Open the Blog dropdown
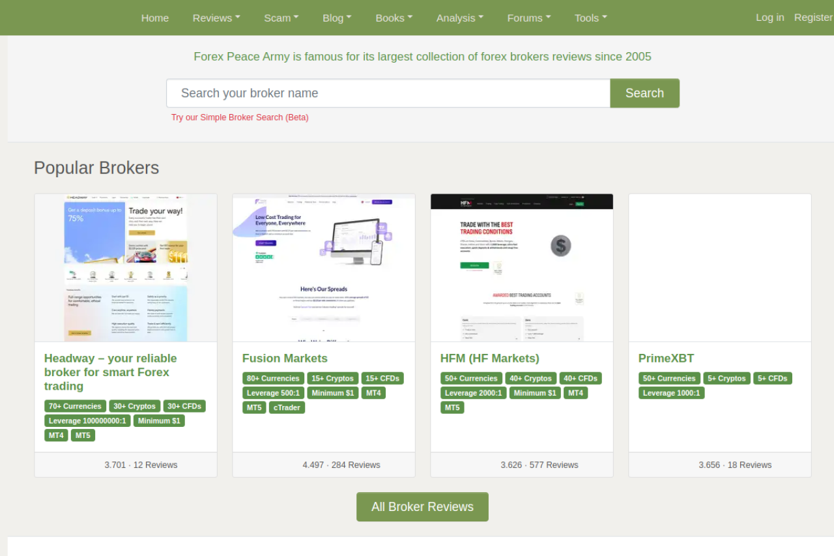This screenshot has width=834, height=556. pyautogui.click(x=336, y=18)
